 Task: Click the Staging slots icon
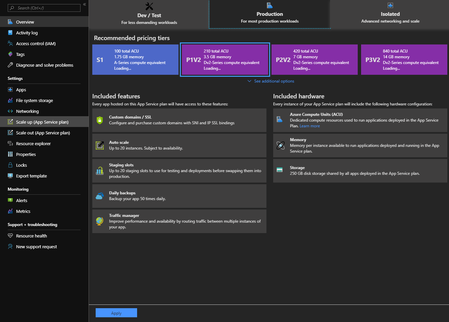click(x=100, y=171)
